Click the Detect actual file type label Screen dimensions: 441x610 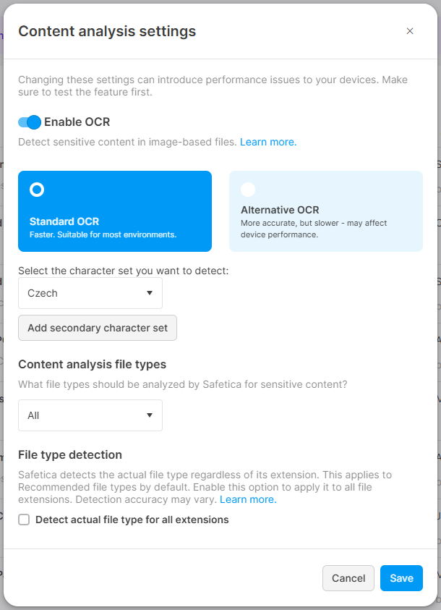[x=132, y=520]
